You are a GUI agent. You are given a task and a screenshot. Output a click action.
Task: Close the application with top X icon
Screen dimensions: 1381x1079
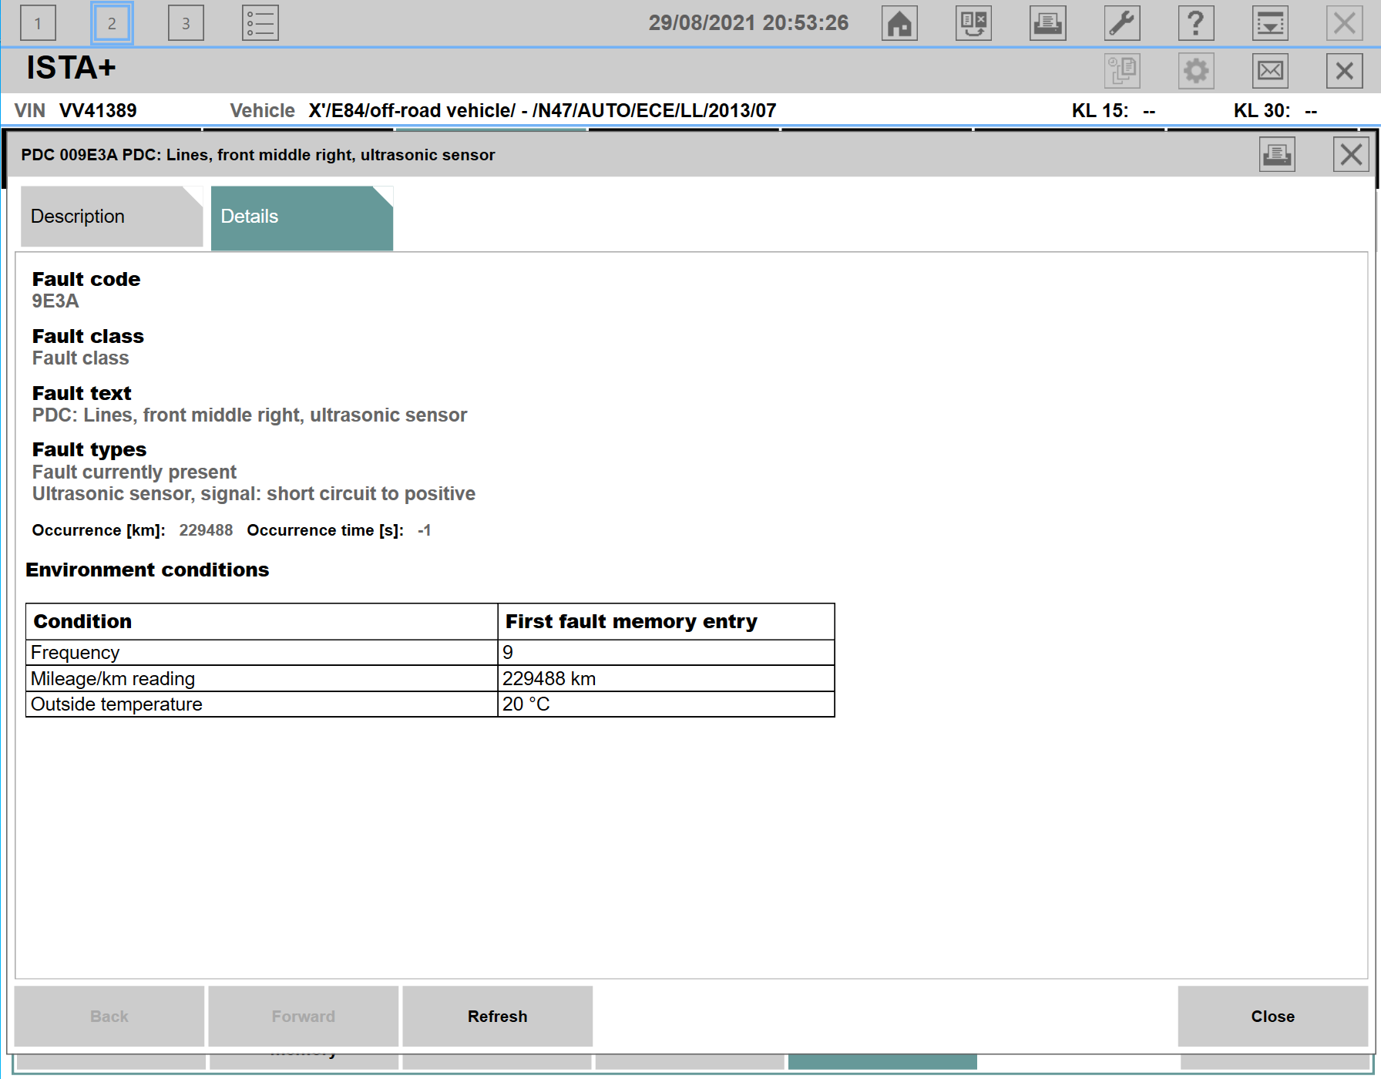(x=1345, y=23)
